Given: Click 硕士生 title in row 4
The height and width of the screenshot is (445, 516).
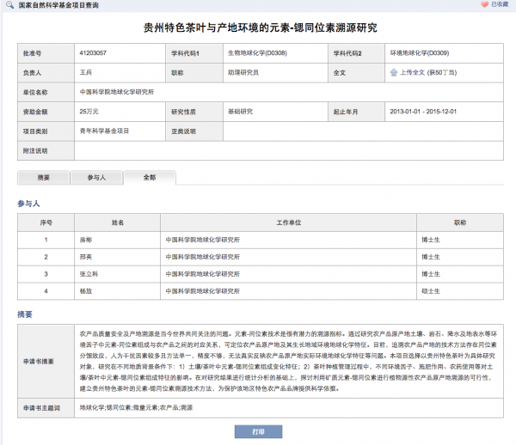Looking at the screenshot, I should coord(431,291).
